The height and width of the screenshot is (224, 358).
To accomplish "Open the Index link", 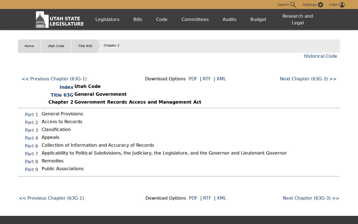I will tap(66, 87).
